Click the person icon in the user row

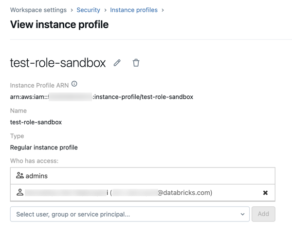pos(20,193)
